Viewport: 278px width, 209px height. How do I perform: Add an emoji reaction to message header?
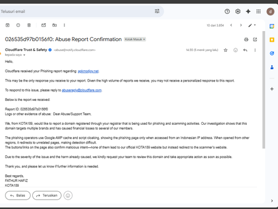click(235, 50)
